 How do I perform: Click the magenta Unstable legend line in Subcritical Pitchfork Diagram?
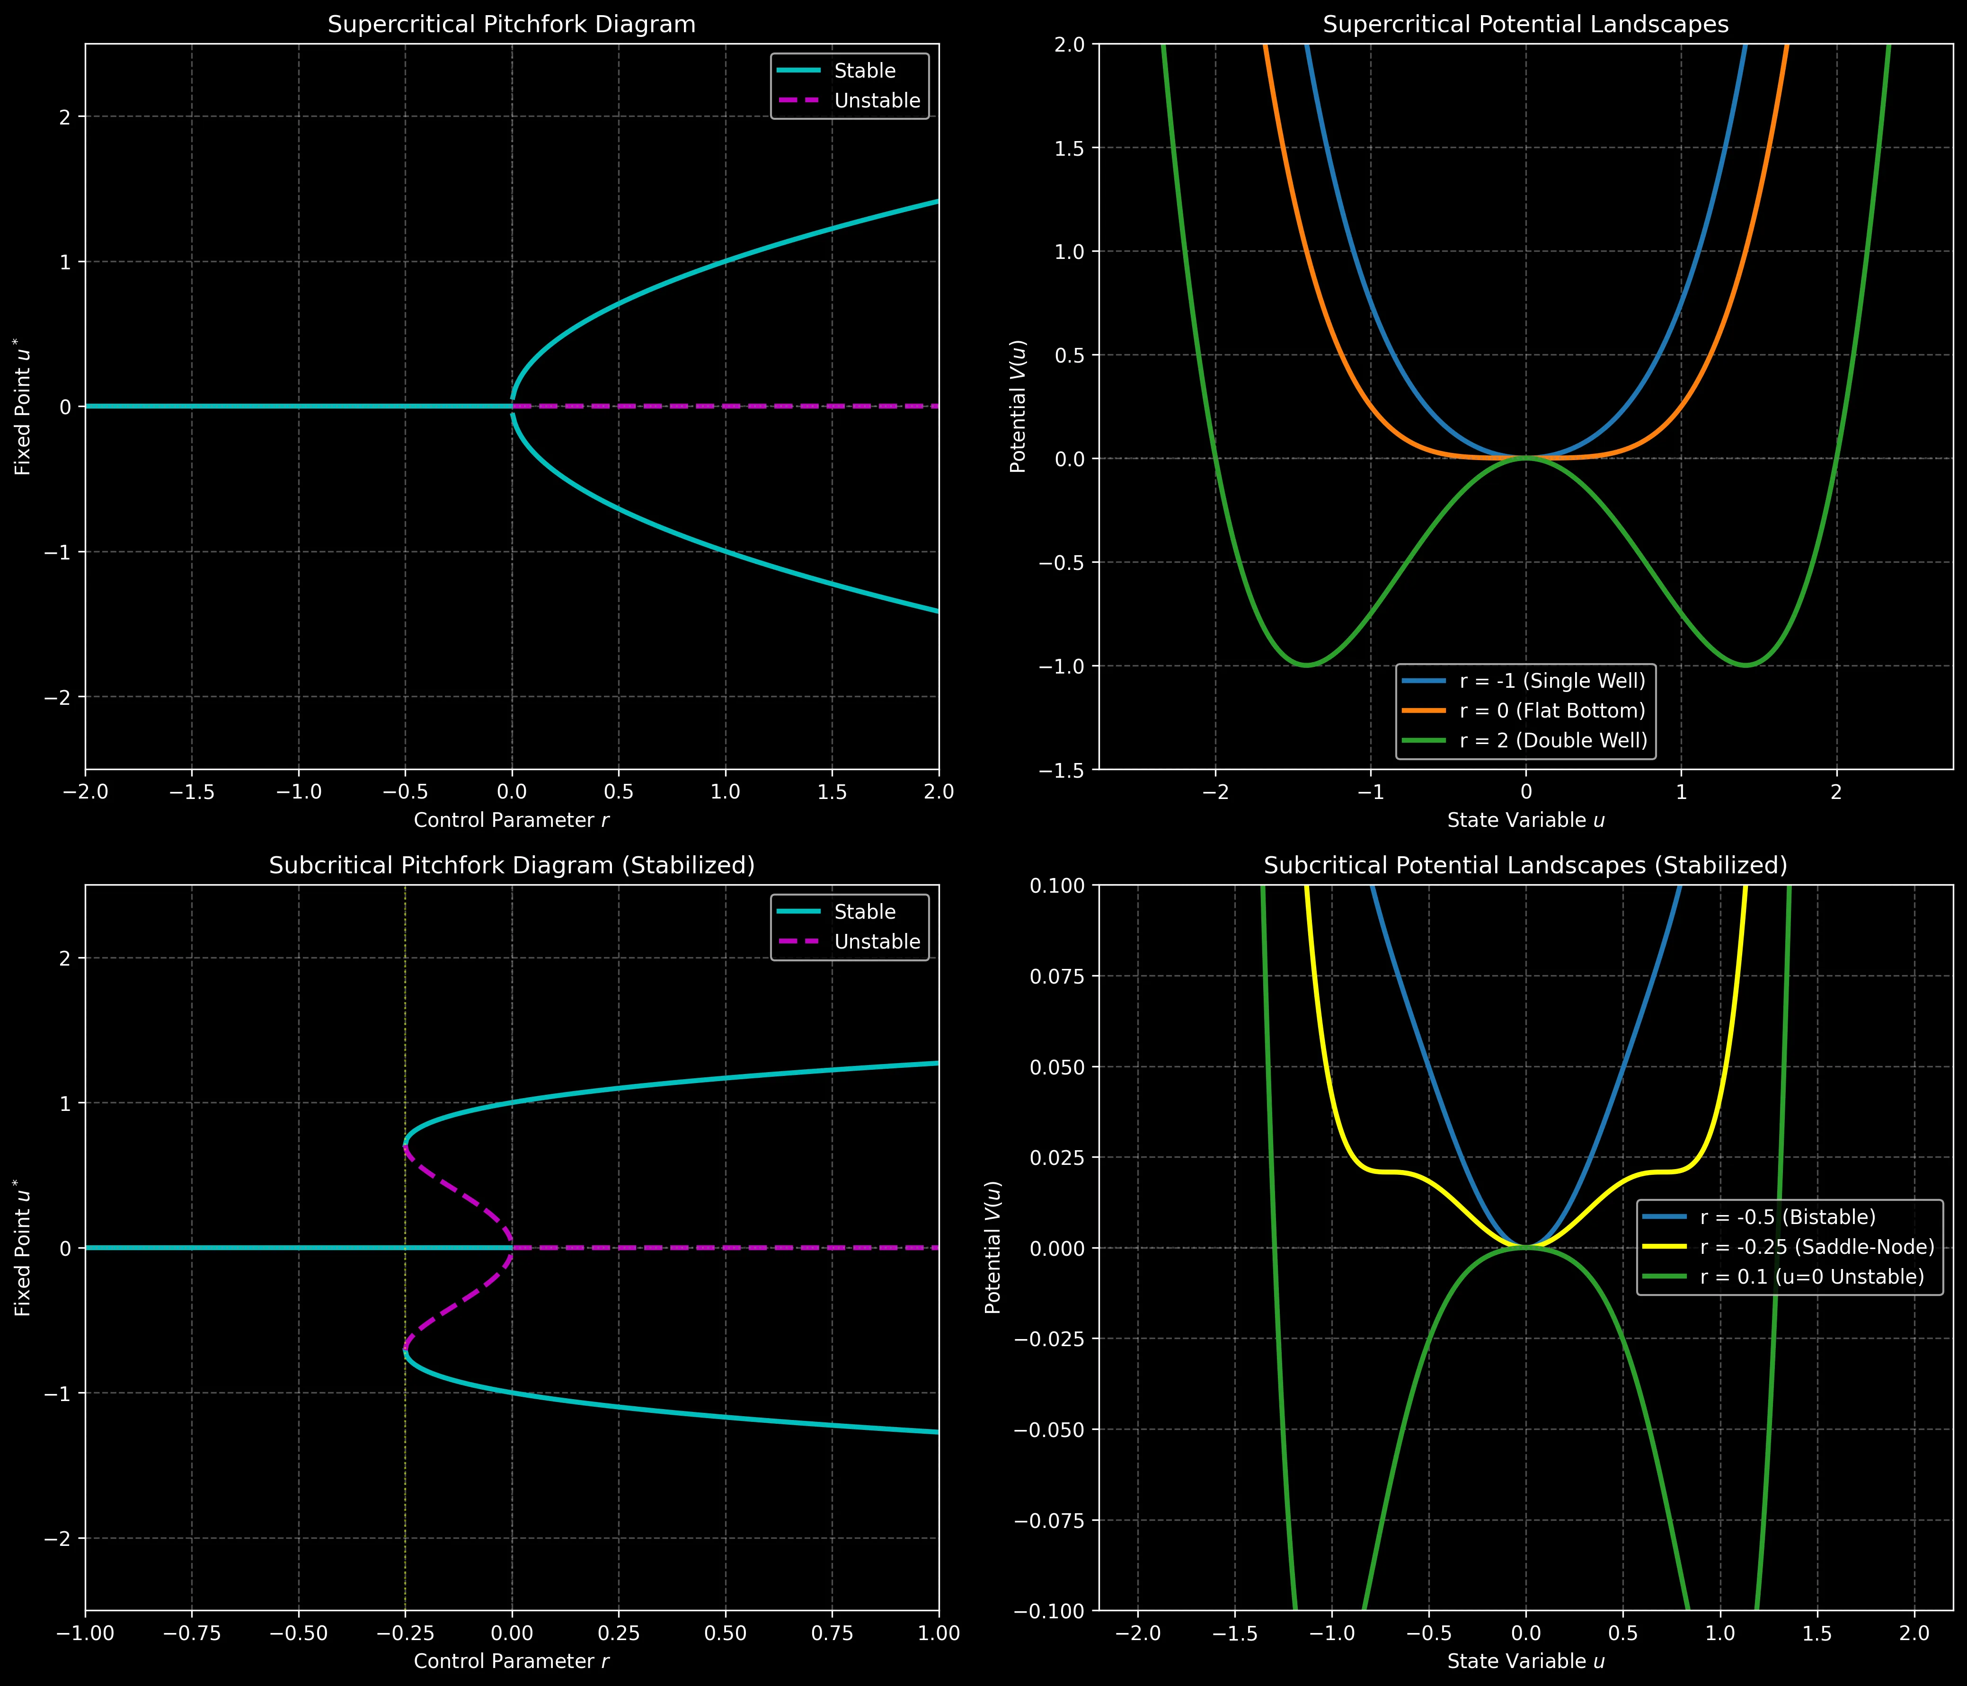800,942
